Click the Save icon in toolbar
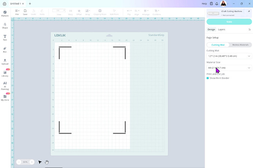253x168 pixels. pos(25,12)
